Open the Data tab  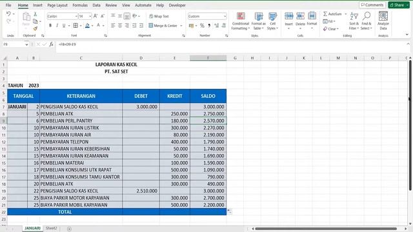click(x=96, y=5)
